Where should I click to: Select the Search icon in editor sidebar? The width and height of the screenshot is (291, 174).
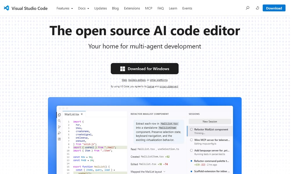click(x=59, y=121)
